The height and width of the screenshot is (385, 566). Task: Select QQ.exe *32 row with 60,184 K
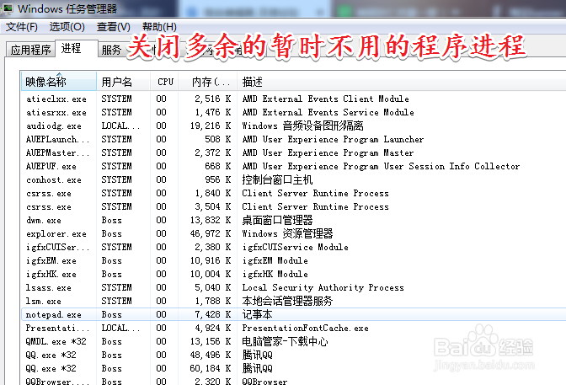click(293, 369)
